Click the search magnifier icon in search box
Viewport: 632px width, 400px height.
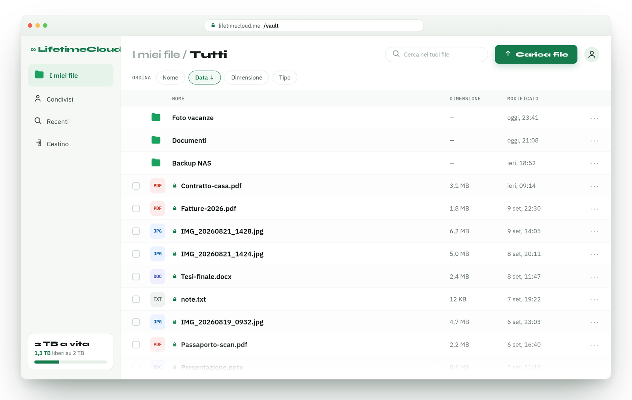tap(396, 54)
